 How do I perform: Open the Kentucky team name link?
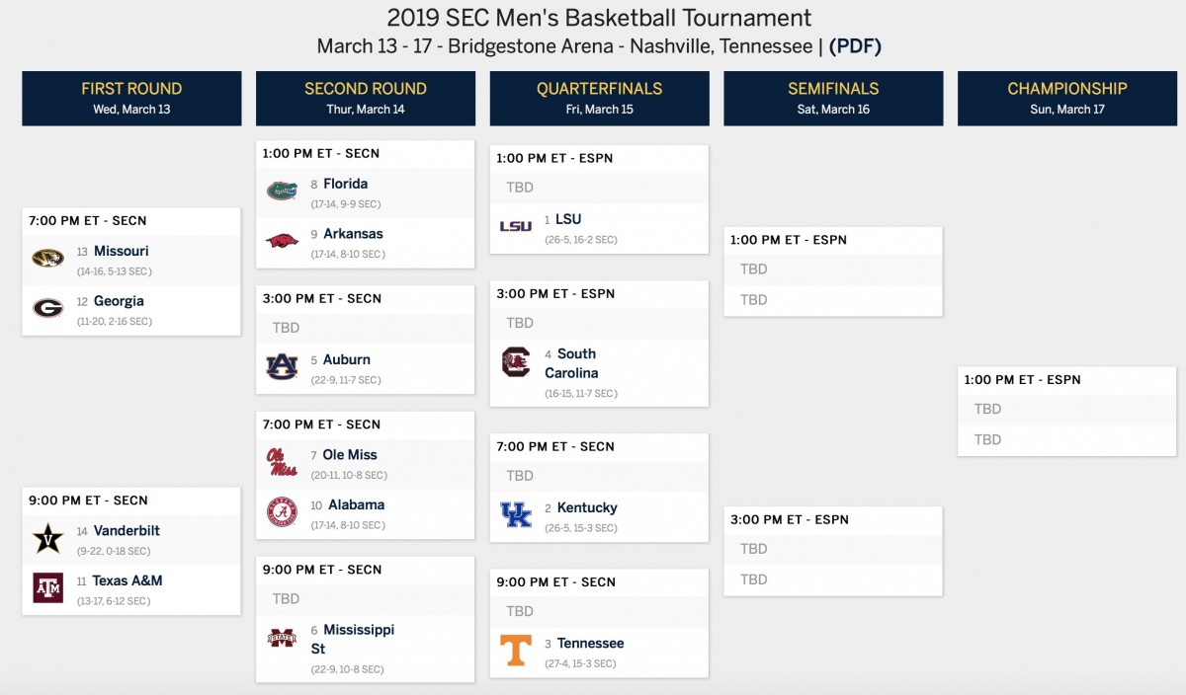(587, 507)
